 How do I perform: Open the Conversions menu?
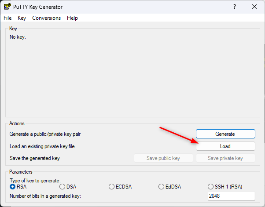(x=47, y=18)
